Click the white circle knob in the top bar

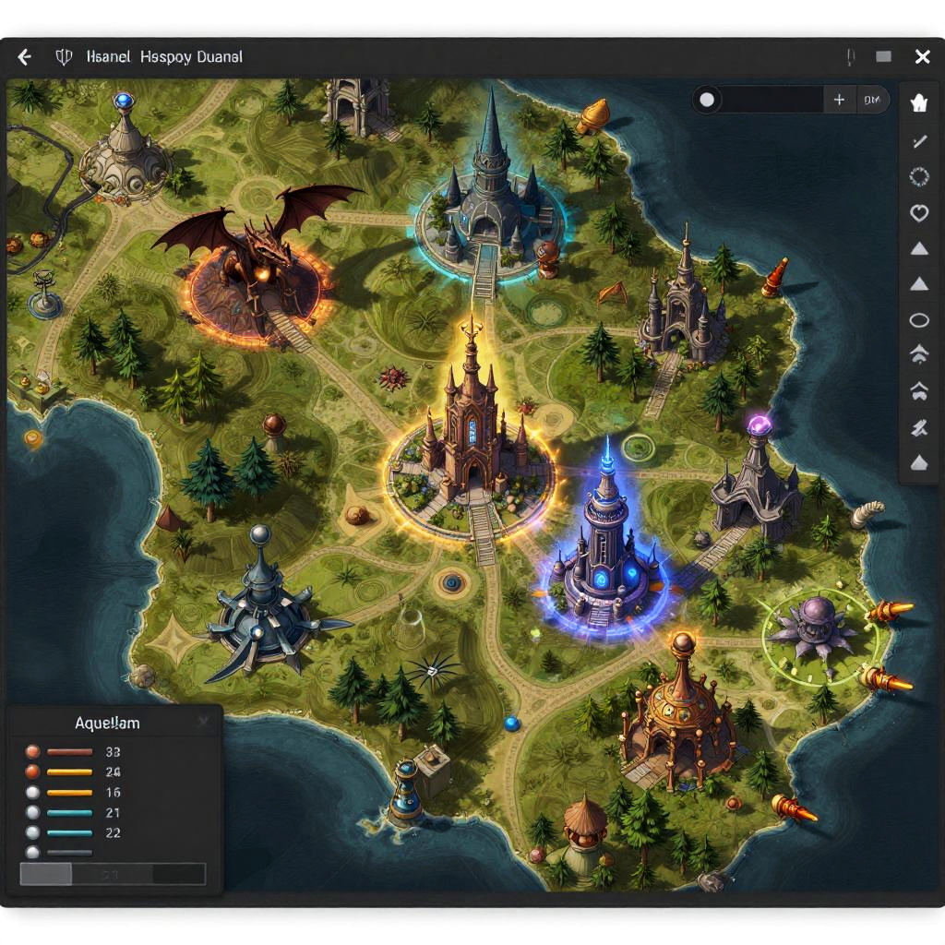point(707,100)
